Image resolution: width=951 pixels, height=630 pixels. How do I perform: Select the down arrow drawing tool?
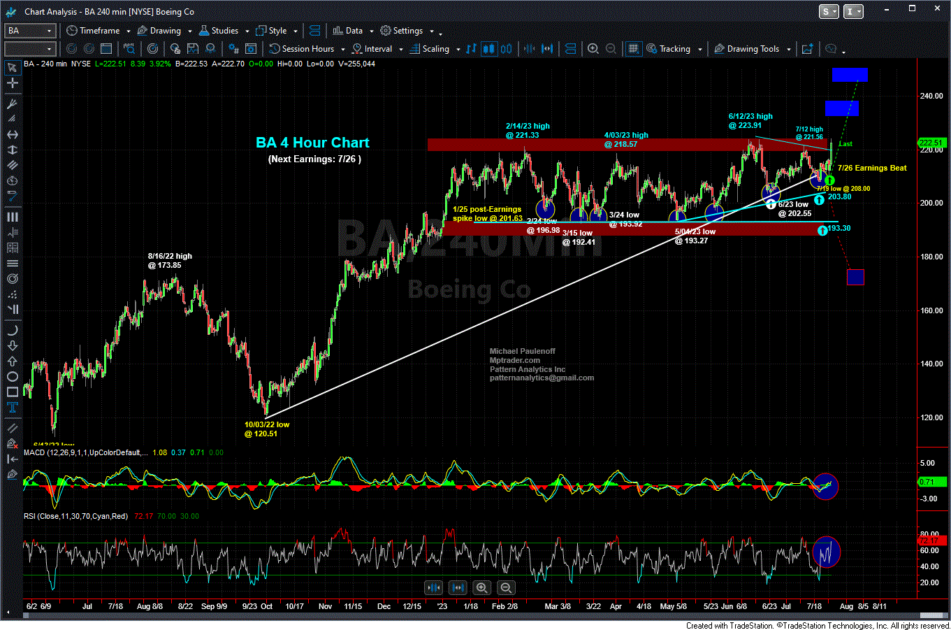pos(12,345)
